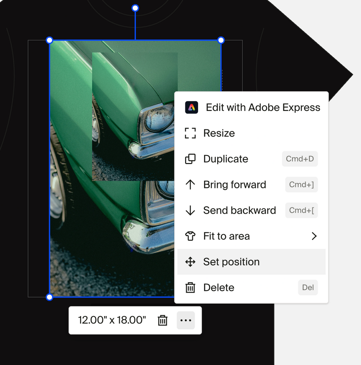Click the bottom-left selection handle
The image size is (361, 365).
(49, 297)
